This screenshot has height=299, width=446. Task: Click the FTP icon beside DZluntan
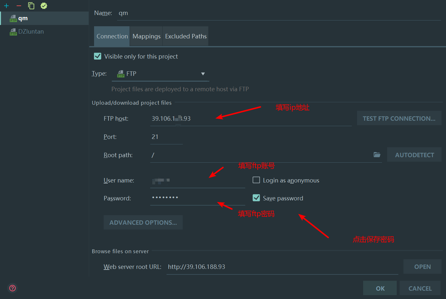(x=13, y=31)
